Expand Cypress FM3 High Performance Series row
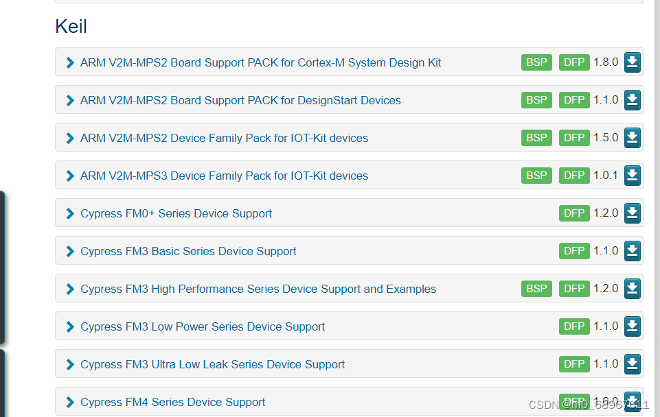 pos(70,289)
